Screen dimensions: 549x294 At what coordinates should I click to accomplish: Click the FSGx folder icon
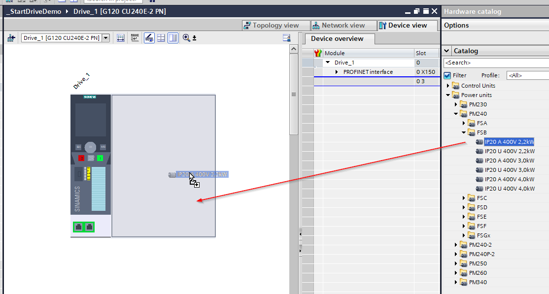click(471, 235)
